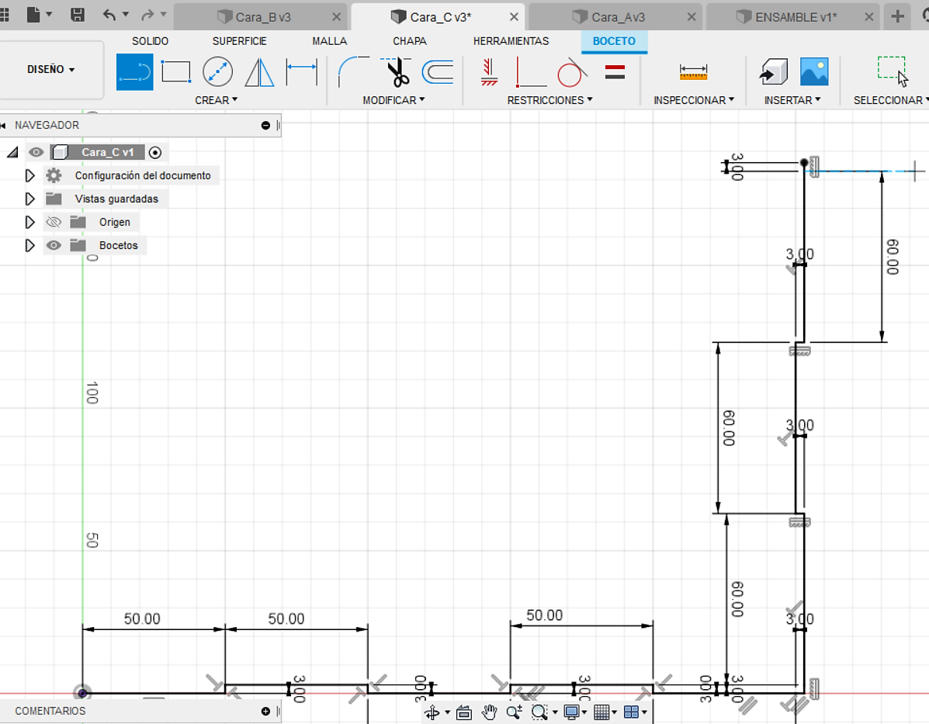Viewport: 929px width, 724px height.
Task: Select the Cara_C v1 component name
Action: [x=107, y=152]
